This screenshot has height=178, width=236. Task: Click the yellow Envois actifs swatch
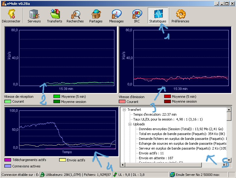point(62,160)
